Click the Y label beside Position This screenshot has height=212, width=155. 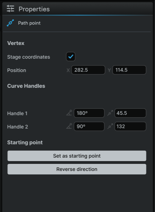pos(109,70)
